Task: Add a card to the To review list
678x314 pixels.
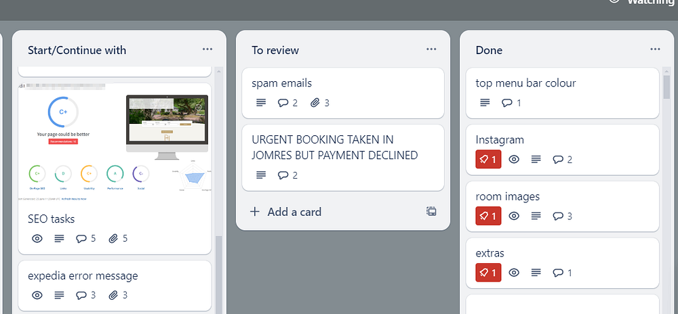Action: (x=286, y=212)
